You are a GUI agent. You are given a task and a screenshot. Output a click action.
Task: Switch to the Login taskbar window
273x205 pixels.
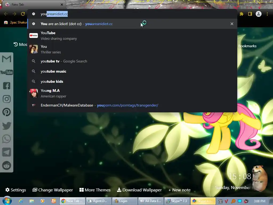click(x=125, y=201)
